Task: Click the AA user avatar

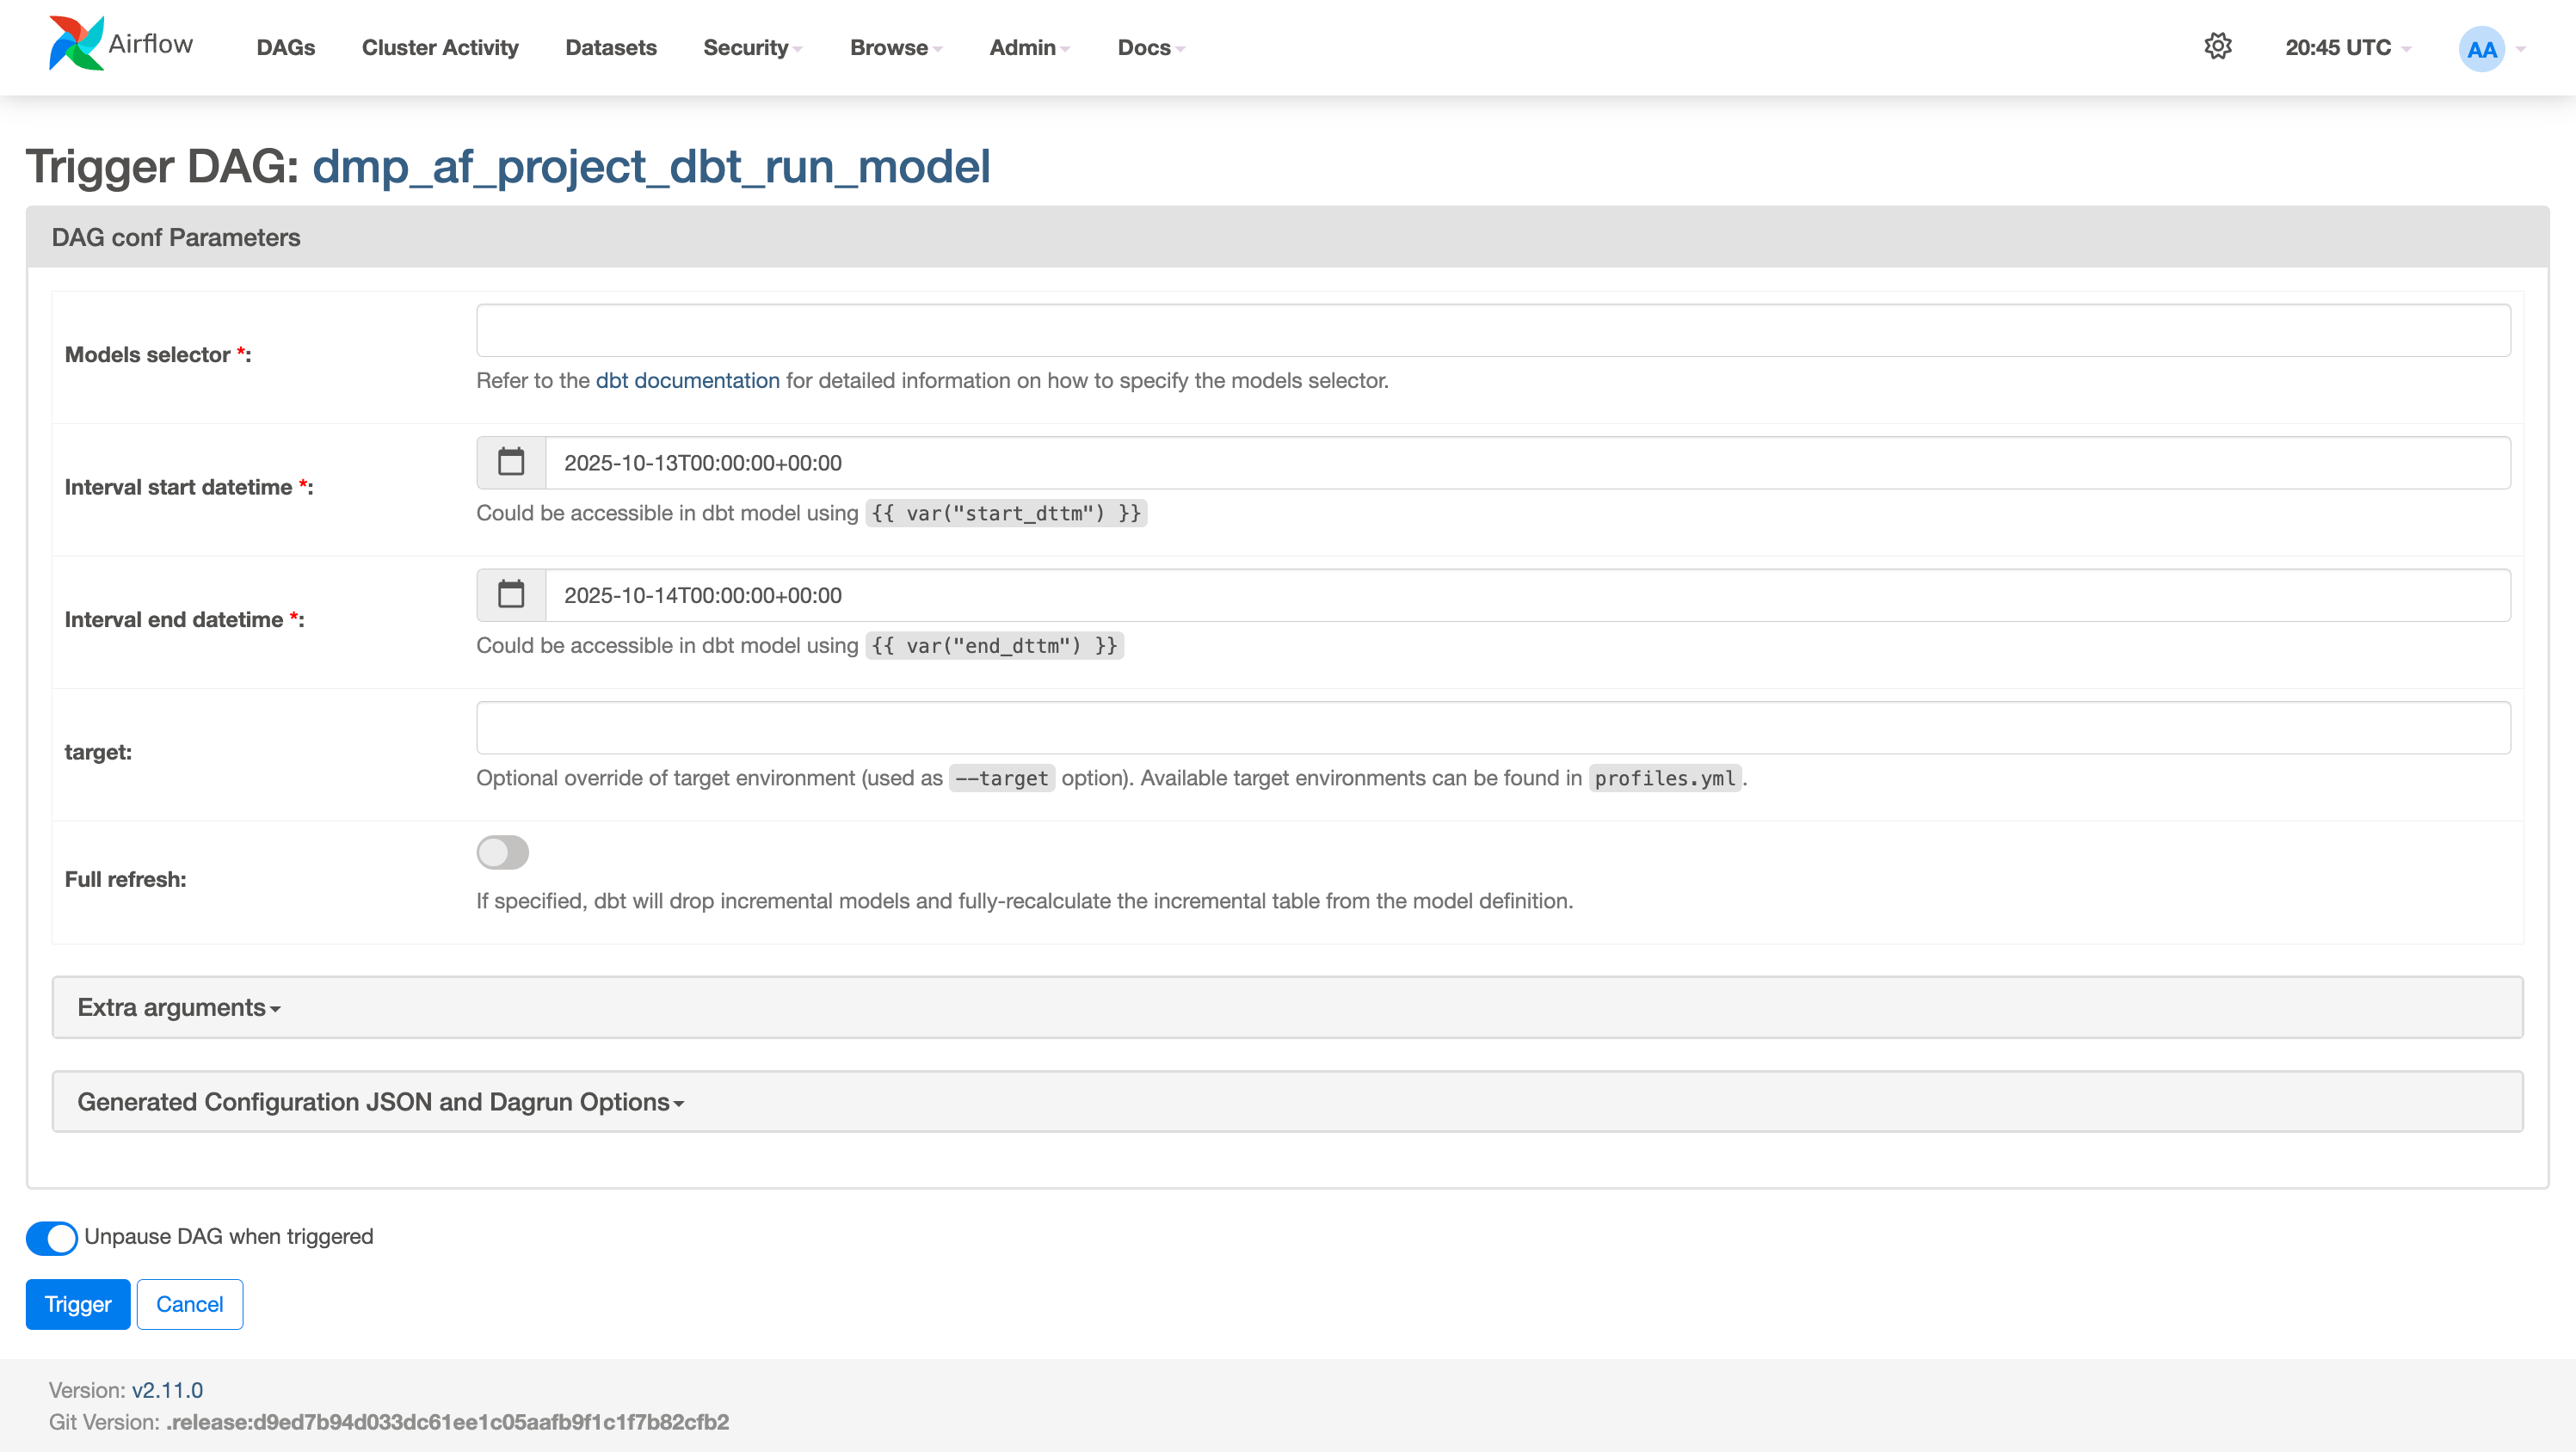Action: point(2481,49)
